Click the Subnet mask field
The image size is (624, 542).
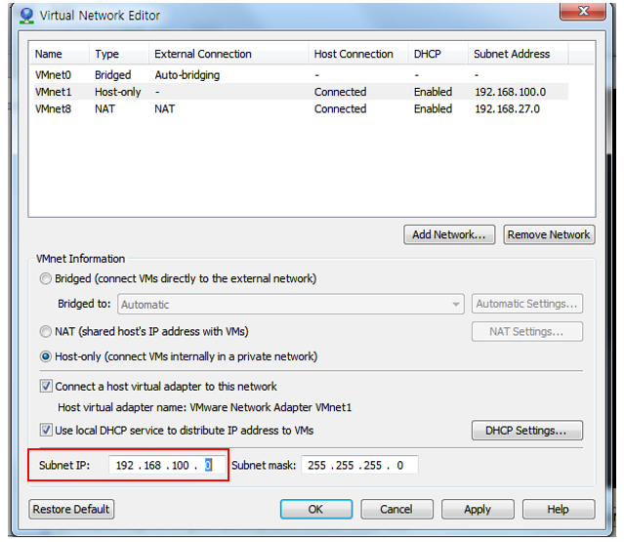[x=359, y=465]
